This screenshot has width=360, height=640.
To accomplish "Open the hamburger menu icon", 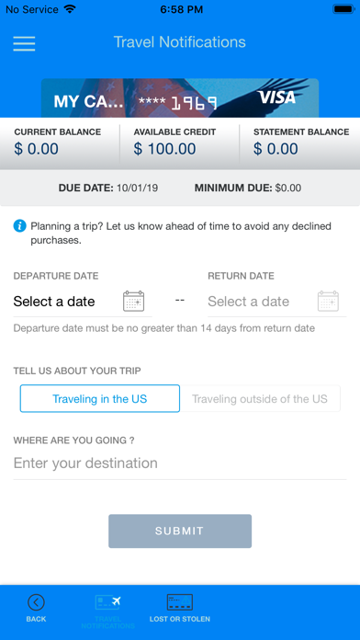I will tap(24, 43).
